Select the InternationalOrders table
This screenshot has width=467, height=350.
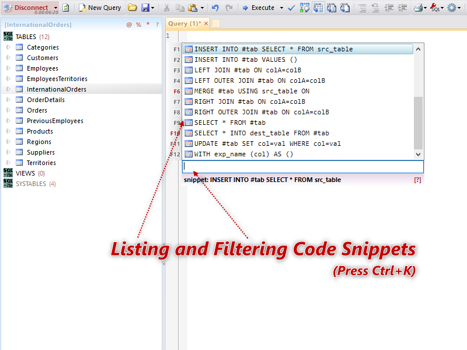pos(56,89)
